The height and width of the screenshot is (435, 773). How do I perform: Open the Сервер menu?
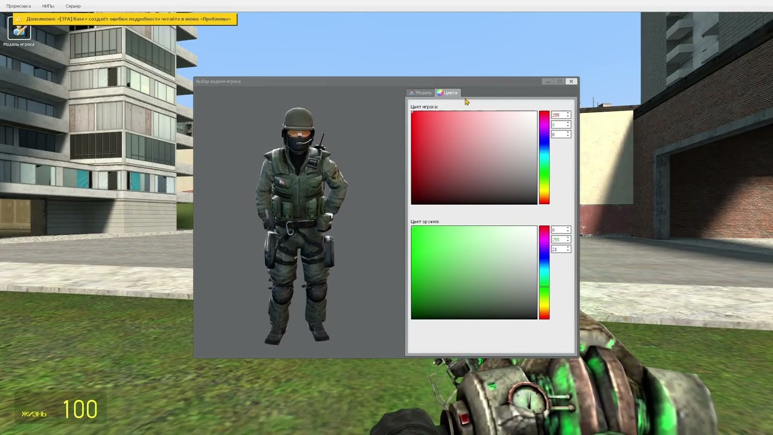coord(73,6)
